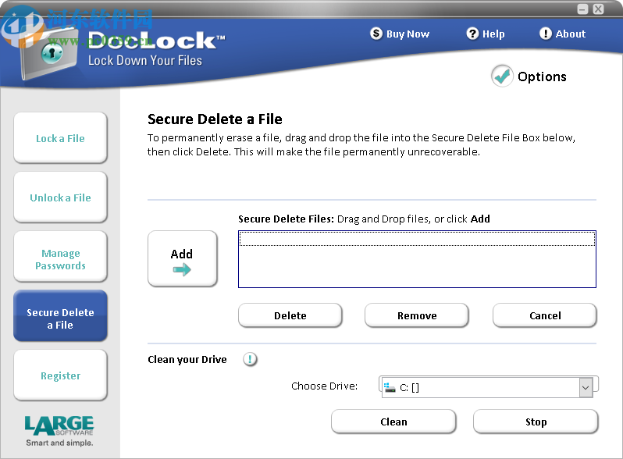Start drive cleaning with the Clean button
Image resolution: width=623 pixels, height=459 pixels.
coord(393,422)
